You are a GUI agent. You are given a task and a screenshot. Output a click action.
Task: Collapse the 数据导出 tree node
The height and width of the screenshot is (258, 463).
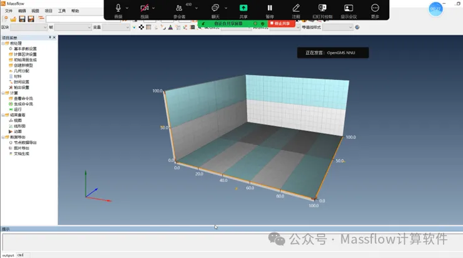click(x=3, y=137)
